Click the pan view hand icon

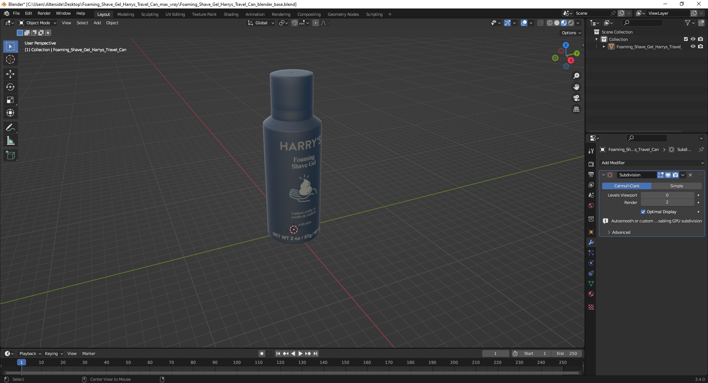576,87
